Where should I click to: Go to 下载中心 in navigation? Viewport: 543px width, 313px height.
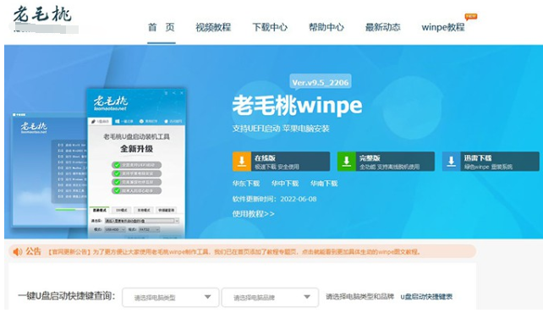pos(270,27)
